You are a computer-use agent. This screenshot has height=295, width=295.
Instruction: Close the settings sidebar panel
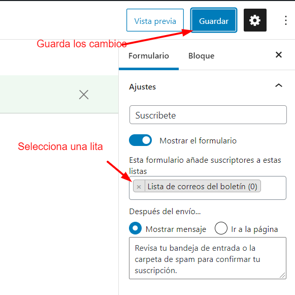pos(279,55)
